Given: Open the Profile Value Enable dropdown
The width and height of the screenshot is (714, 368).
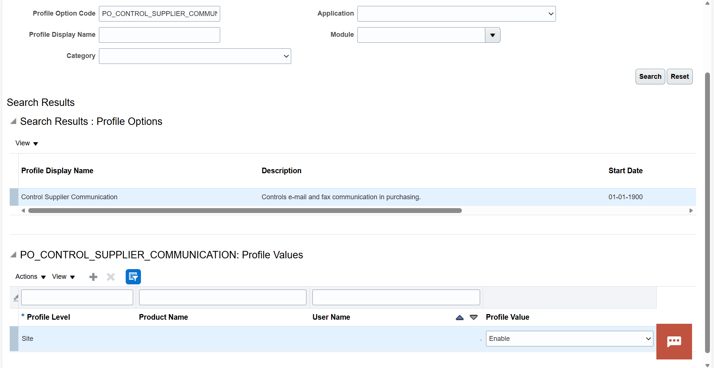Looking at the screenshot, I should (569, 339).
